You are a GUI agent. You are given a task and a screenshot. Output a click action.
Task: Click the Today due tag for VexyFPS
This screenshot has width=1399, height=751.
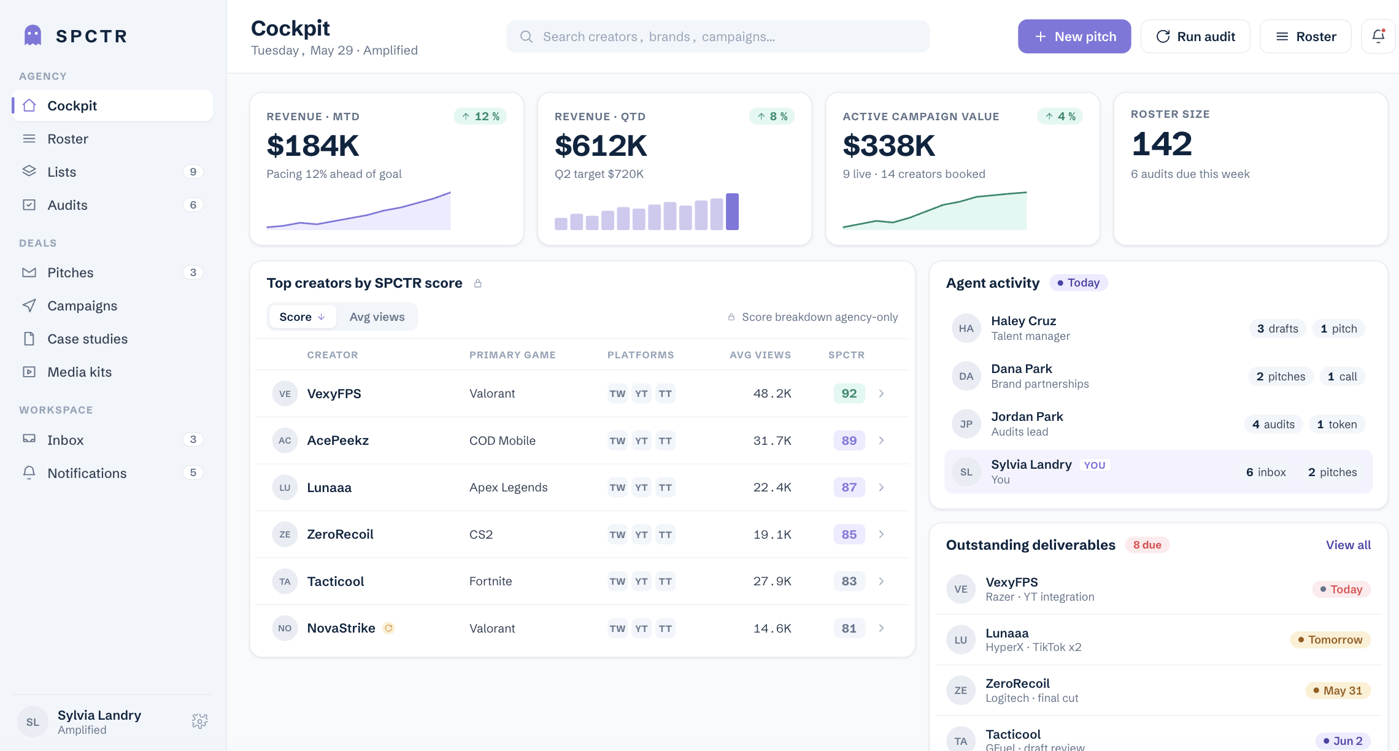pyautogui.click(x=1341, y=590)
